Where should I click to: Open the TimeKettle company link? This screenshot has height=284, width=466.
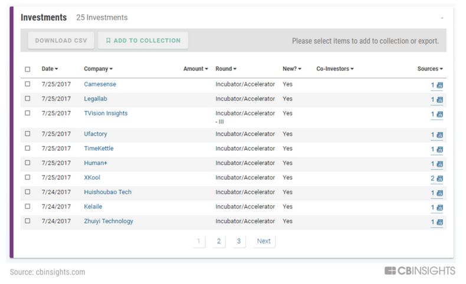point(99,148)
